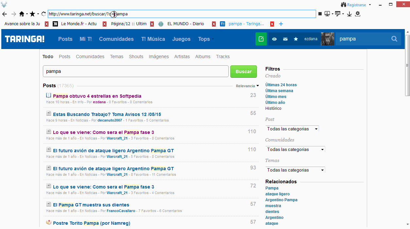Close the pampa - Taringa tab
410x229 pixels.
coord(272,24)
